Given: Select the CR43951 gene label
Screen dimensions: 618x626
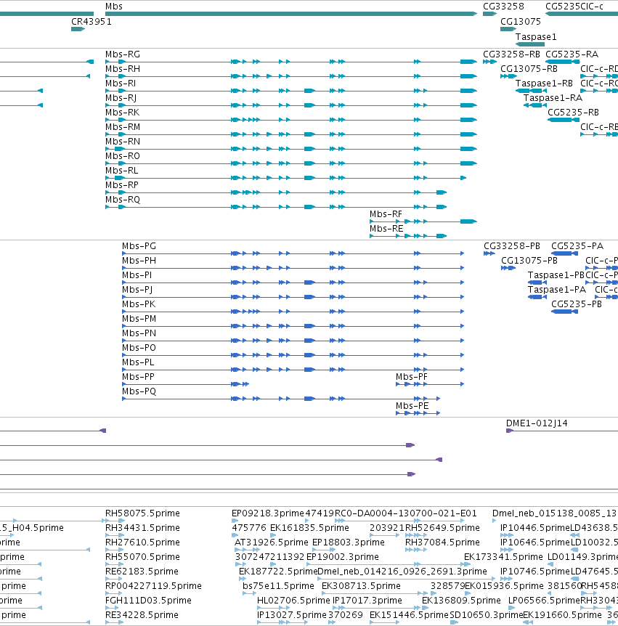Looking at the screenshot, I should [92, 22].
